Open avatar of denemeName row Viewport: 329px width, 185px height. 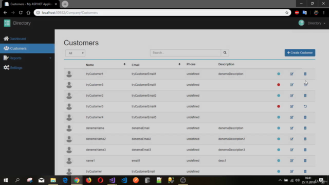click(x=69, y=128)
